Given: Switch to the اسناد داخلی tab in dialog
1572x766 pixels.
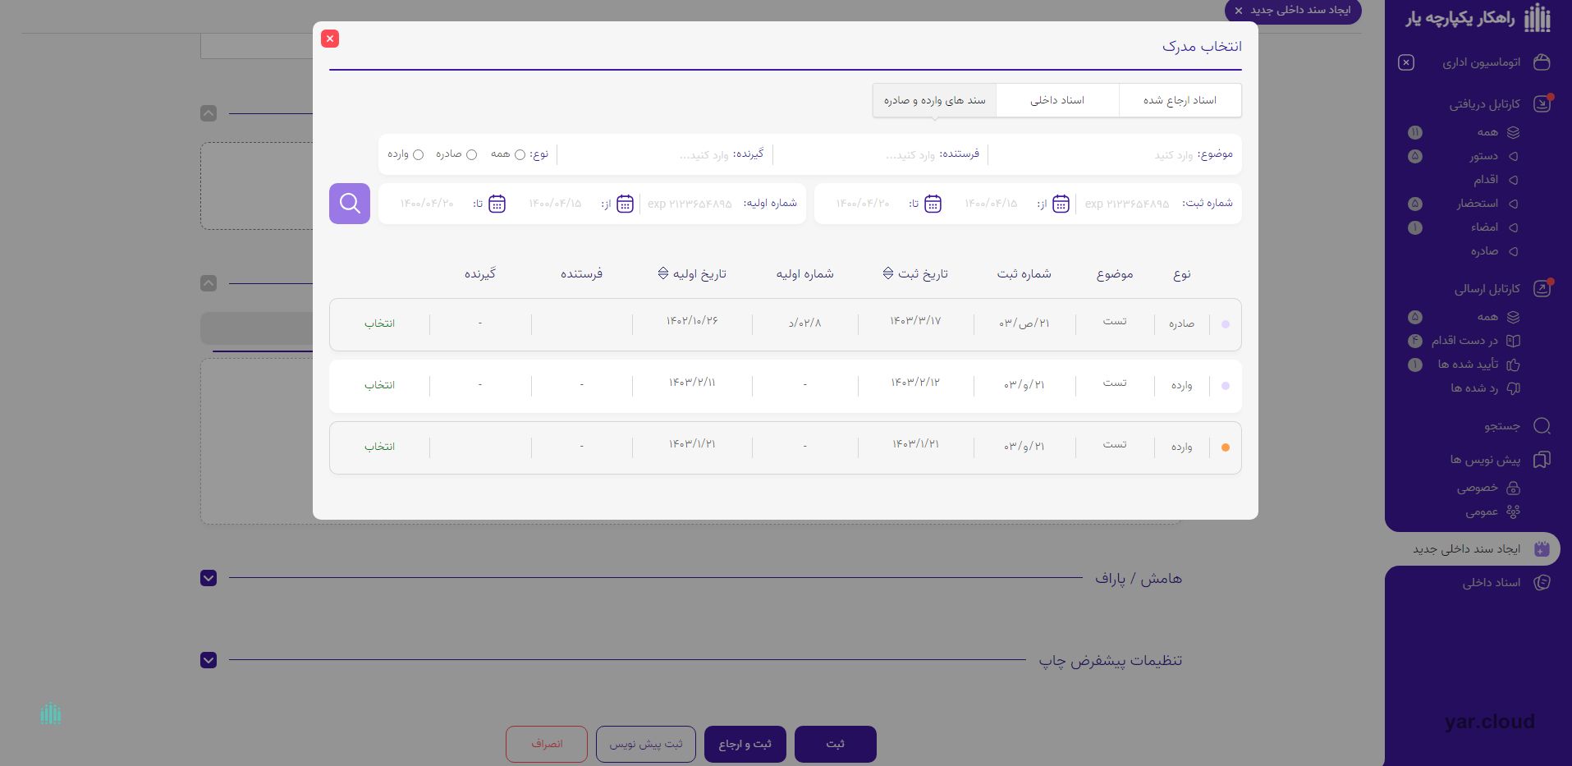Looking at the screenshot, I should point(1057,100).
